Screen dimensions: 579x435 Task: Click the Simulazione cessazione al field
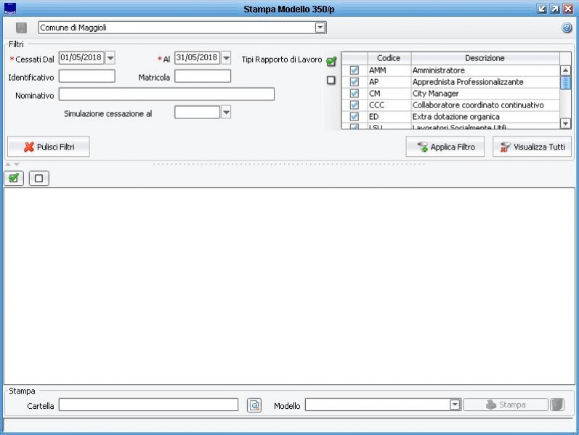(x=197, y=113)
